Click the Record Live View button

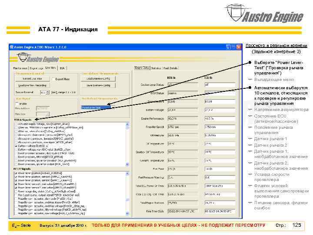(x=32, y=79)
